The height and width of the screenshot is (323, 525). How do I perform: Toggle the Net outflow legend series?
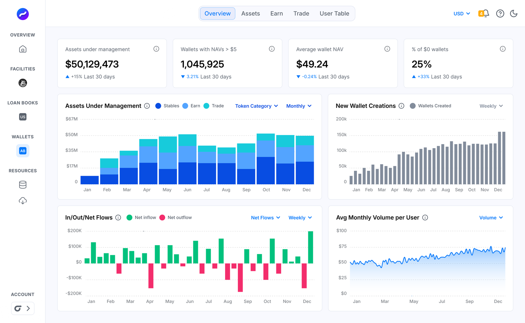coord(175,218)
